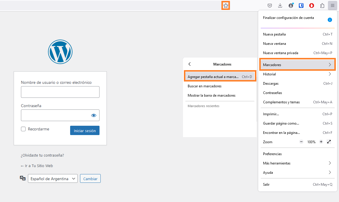This screenshot has width=339, height=202.
Task: Click the Firefox account avatar icon
Action: 291,6
